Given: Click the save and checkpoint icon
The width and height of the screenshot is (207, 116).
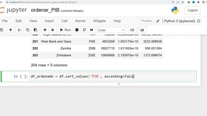Looking at the screenshot, I should click(x=2, y=30).
